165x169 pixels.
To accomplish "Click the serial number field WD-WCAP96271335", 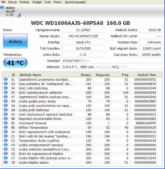I will pos(83,36).
